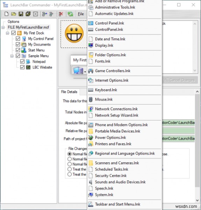Choose Scheduled Tasks.lnk menu entry
The image size is (201, 210).
(125, 169)
